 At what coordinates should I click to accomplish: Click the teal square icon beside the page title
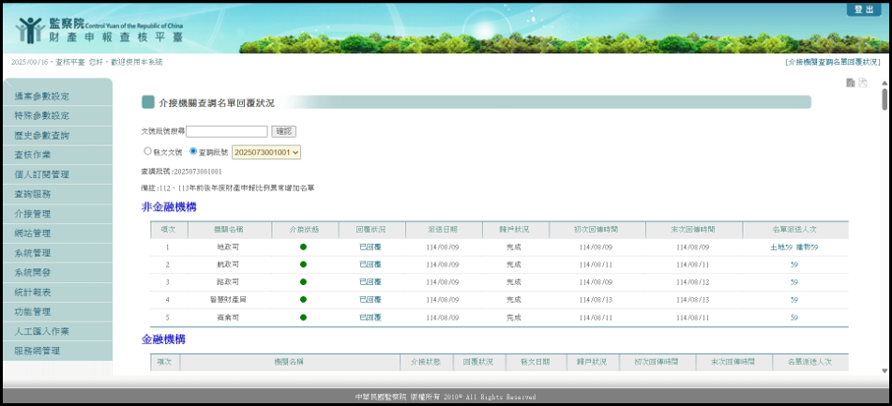point(148,102)
